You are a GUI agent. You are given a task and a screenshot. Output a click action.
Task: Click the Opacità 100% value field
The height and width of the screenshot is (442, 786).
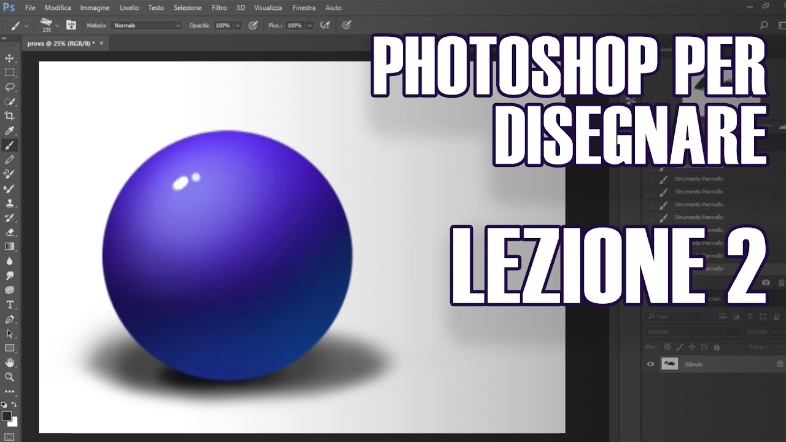(x=222, y=26)
